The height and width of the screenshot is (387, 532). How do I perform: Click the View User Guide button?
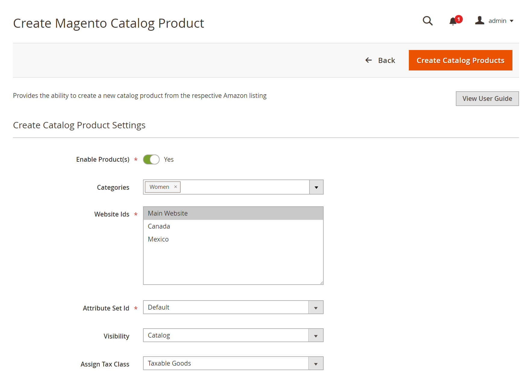(x=487, y=98)
